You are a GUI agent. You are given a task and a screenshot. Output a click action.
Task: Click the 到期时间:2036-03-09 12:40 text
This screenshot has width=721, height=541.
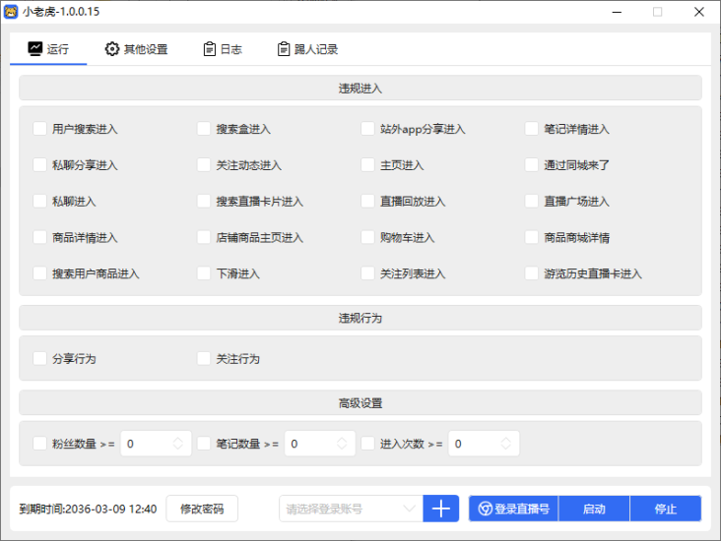point(88,509)
